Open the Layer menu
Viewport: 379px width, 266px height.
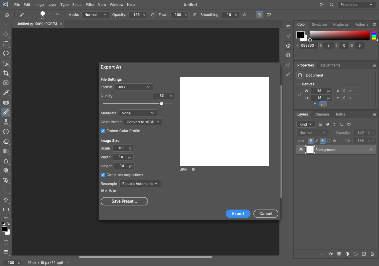52,5
